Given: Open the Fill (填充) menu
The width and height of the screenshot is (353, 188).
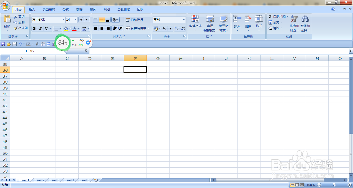Looking at the screenshot, I should 275,22.
